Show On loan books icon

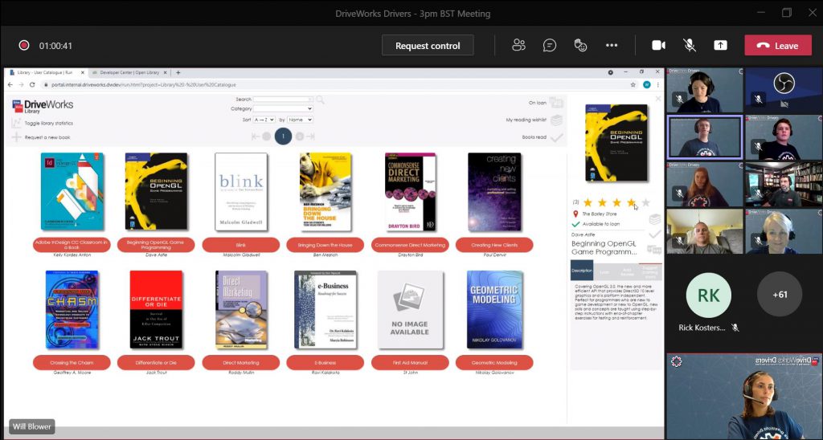click(556, 103)
